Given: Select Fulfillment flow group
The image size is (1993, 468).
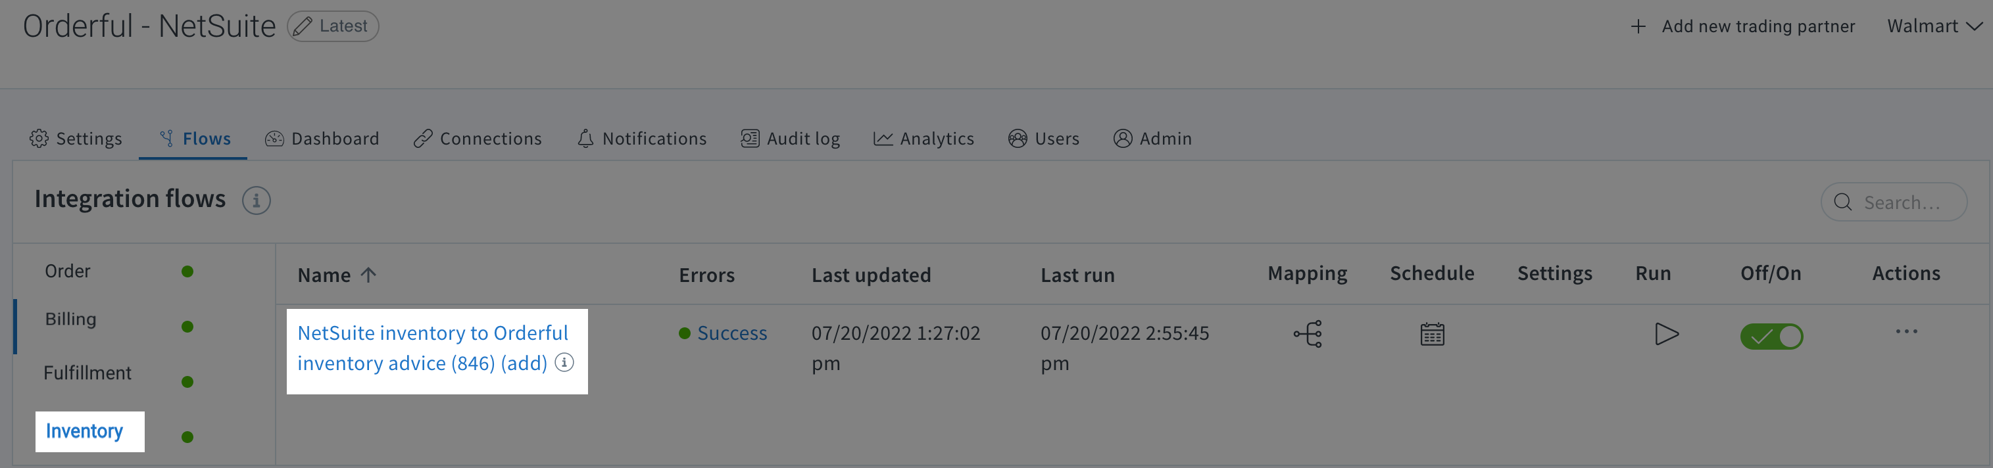Looking at the screenshot, I should 87,373.
